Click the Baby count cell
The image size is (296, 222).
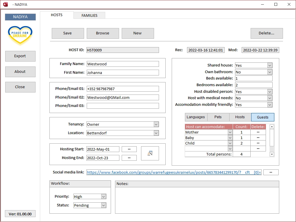[241, 138]
